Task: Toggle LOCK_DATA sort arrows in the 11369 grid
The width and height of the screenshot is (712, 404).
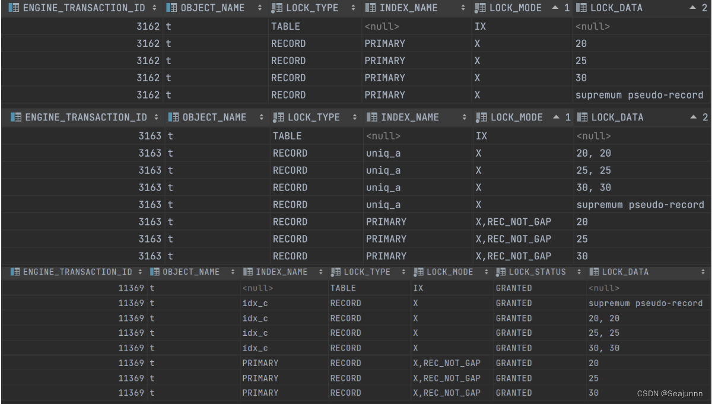Action: click(x=703, y=272)
